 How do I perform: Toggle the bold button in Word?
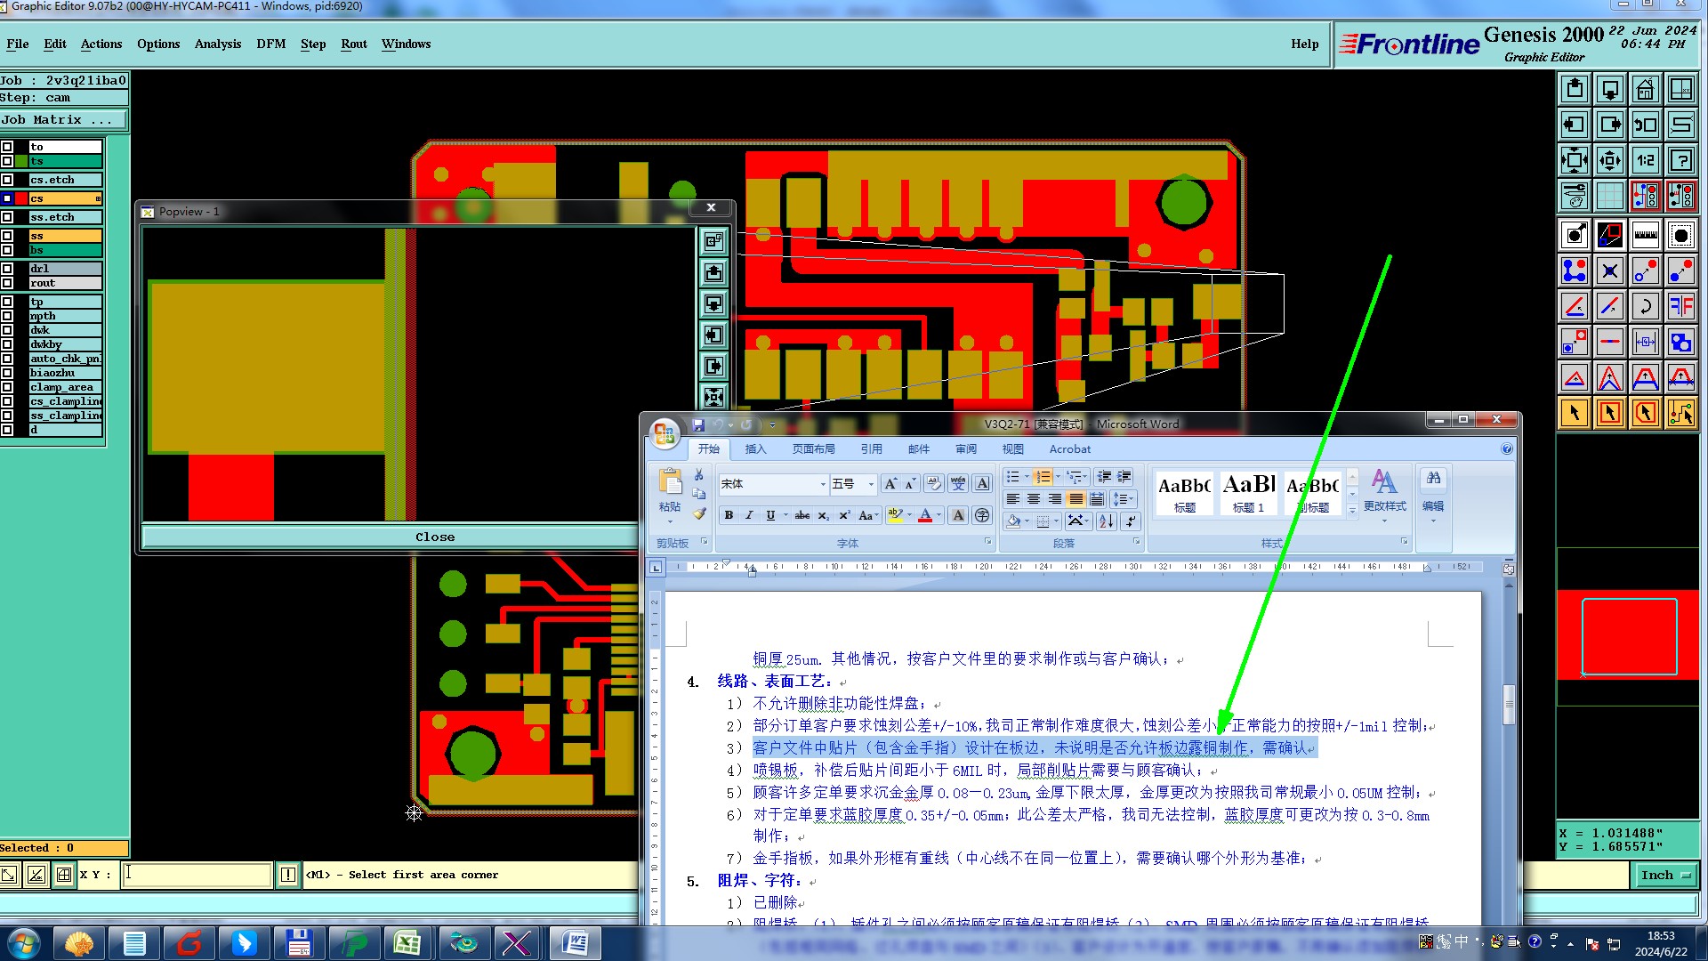click(729, 515)
